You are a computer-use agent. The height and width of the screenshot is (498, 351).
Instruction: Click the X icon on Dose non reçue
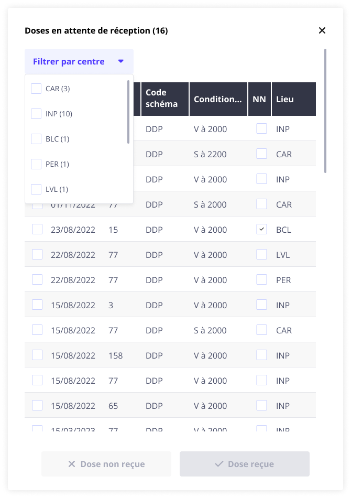pyautogui.click(x=72, y=464)
